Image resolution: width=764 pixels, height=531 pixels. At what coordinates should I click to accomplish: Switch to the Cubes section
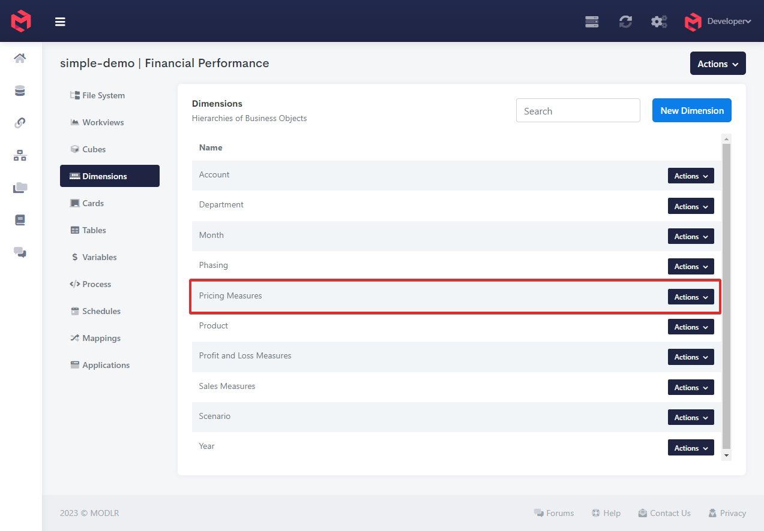click(x=94, y=149)
